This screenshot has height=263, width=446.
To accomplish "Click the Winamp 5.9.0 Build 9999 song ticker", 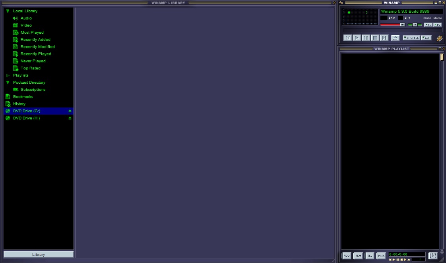I will tap(411, 12).
